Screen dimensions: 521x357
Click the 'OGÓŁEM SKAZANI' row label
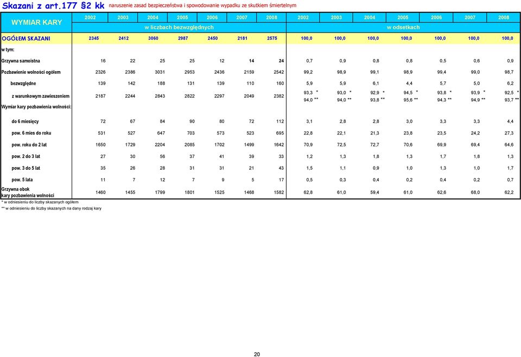pyautogui.click(x=26, y=38)
